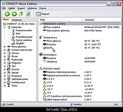123x112 pixels.
Task: Open the Plik menu
Action: [4, 8]
